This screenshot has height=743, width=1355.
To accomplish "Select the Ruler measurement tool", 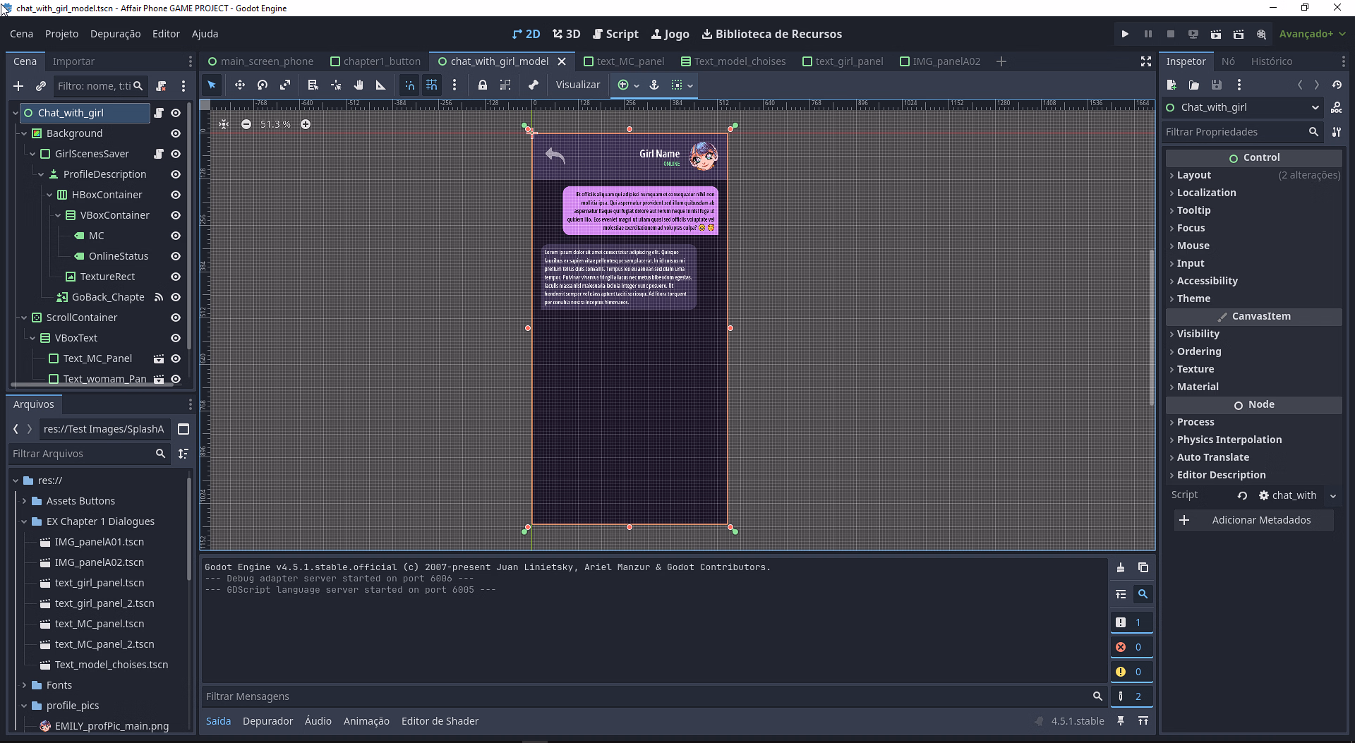I will coord(381,85).
